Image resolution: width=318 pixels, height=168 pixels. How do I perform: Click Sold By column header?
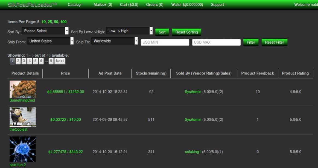204,73
